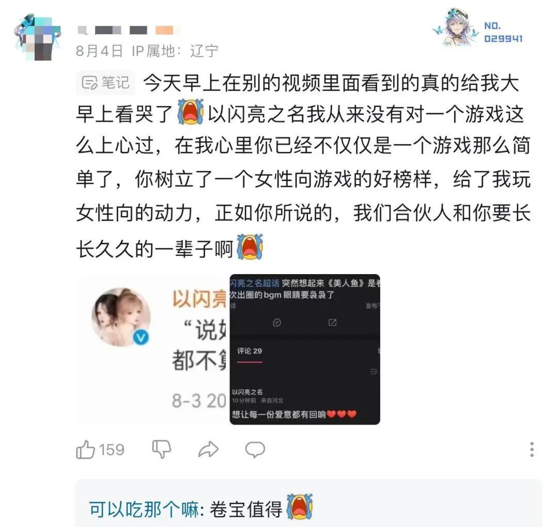The width and height of the screenshot is (558, 527).
Task: Share this comment using the arrow icon
Action: [208, 449]
